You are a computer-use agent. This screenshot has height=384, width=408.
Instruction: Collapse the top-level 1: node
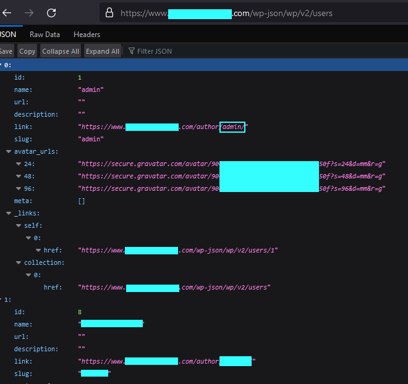pos(1,299)
